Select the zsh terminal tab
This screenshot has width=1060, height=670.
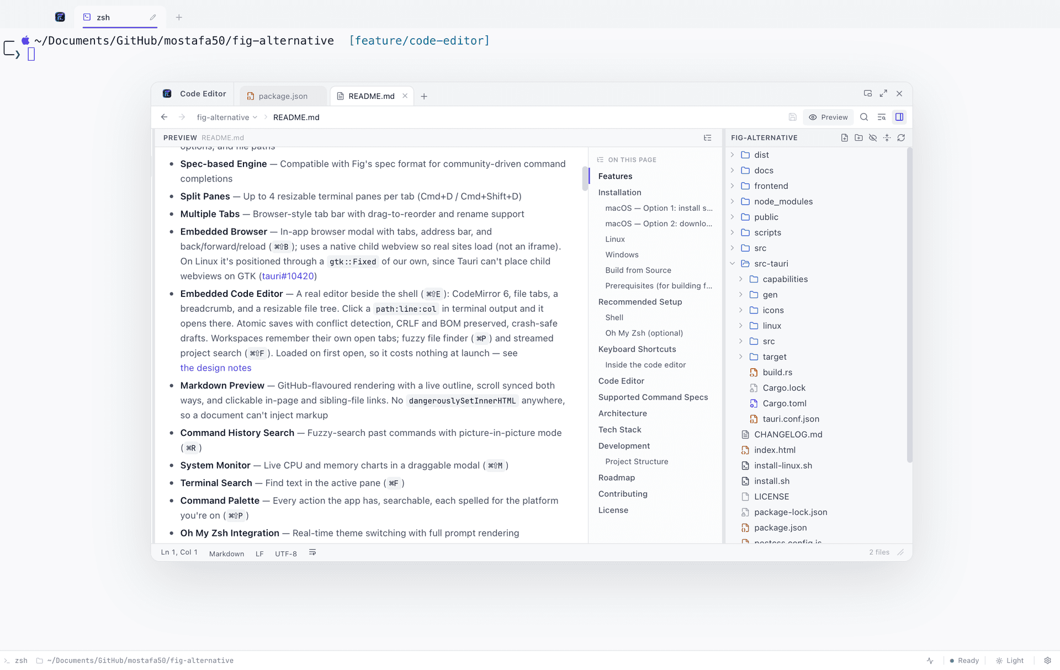click(x=120, y=18)
